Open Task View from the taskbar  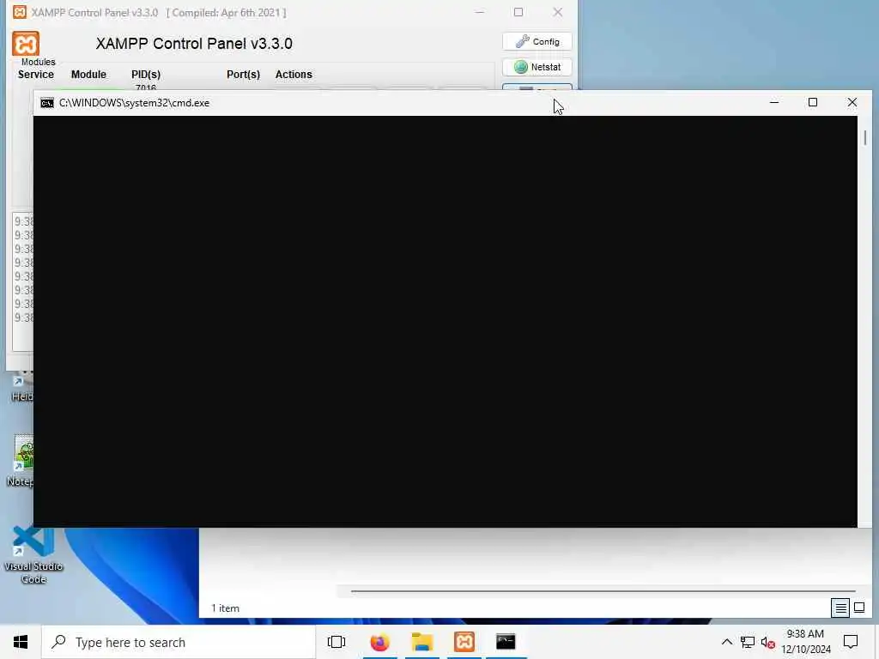(336, 642)
